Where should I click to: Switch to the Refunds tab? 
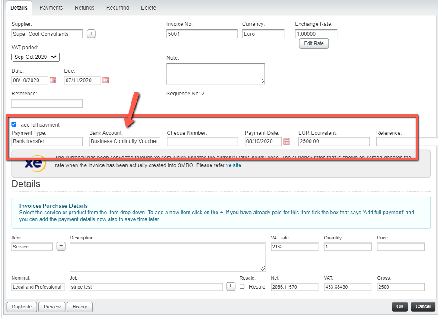pos(84,8)
